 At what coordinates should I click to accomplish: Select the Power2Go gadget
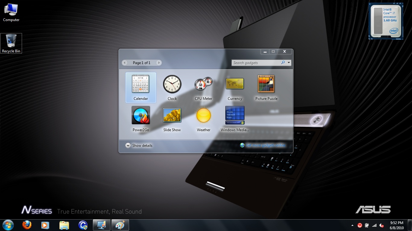tap(141, 119)
